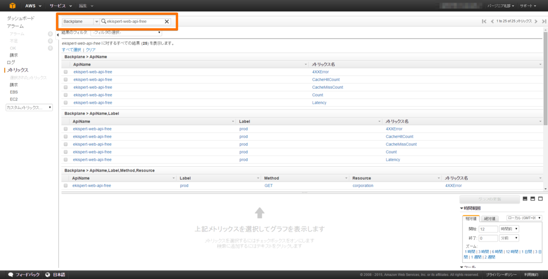Check prod CacheHitCount in ApiName,Label table
Viewport: 548px width, 279px height.
point(65,136)
